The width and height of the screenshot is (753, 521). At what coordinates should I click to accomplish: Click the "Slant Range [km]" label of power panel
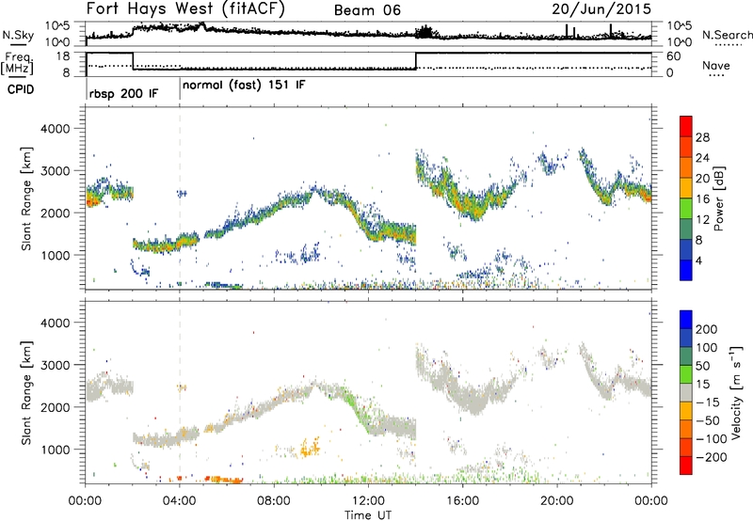click(26, 198)
